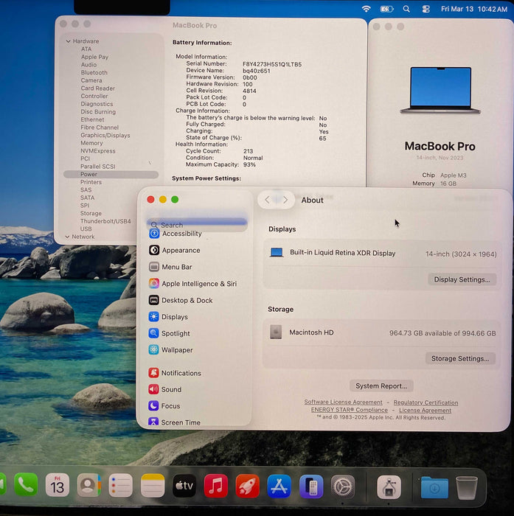Image resolution: width=514 pixels, height=516 pixels.
Task: Open Appearance settings in sidebar
Action: click(x=175, y=251)
